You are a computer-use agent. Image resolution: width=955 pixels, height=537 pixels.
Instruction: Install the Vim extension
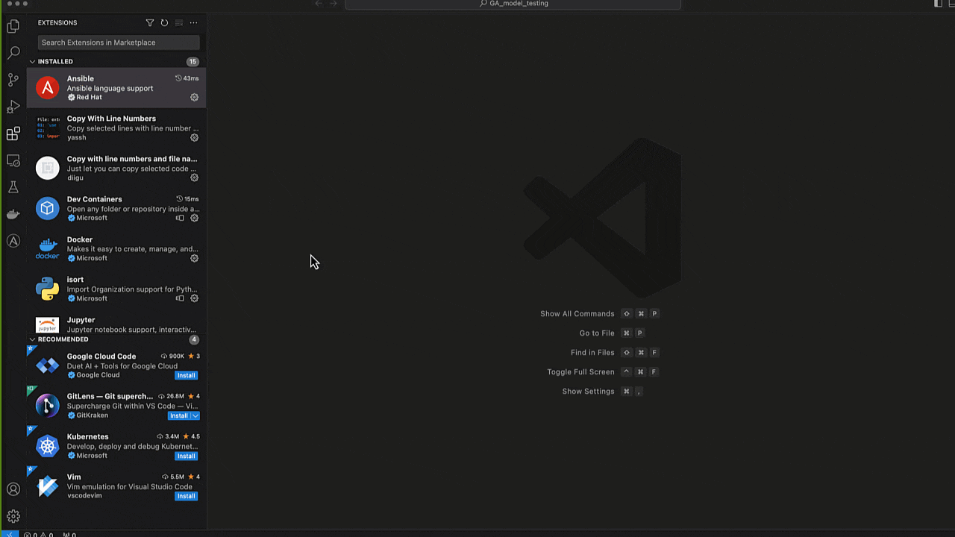point(186,496)
